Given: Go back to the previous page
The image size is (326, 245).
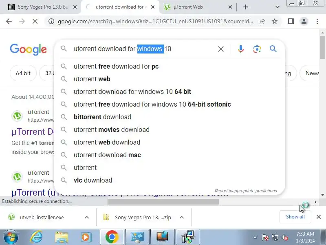Looking at the screenshot, I should (x=9, y=21).
